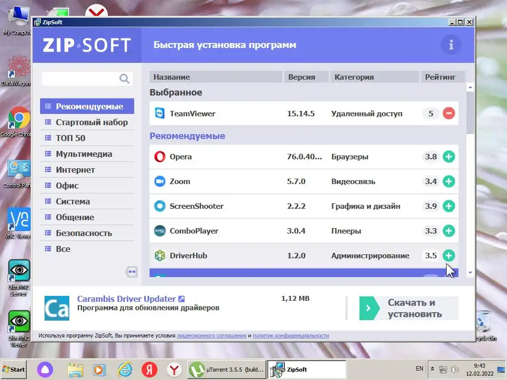Open the лицензионного соглашения link
The height and width of the screenshot is (380, 507).
tap(211, 335)
